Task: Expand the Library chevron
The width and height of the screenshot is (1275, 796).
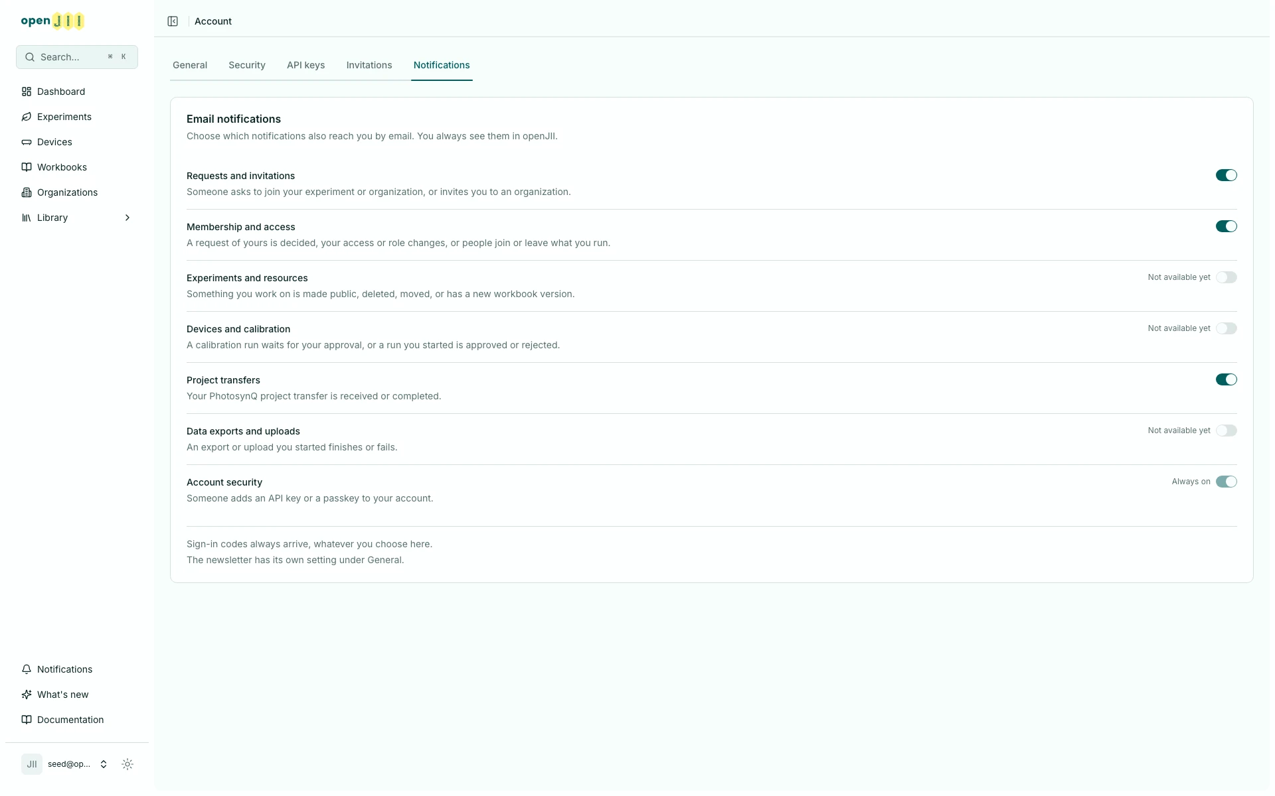Action: (127, 218)
